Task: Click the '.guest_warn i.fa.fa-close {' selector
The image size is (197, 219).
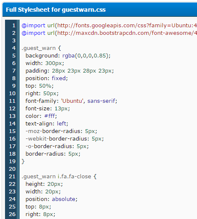Action: 59,177
